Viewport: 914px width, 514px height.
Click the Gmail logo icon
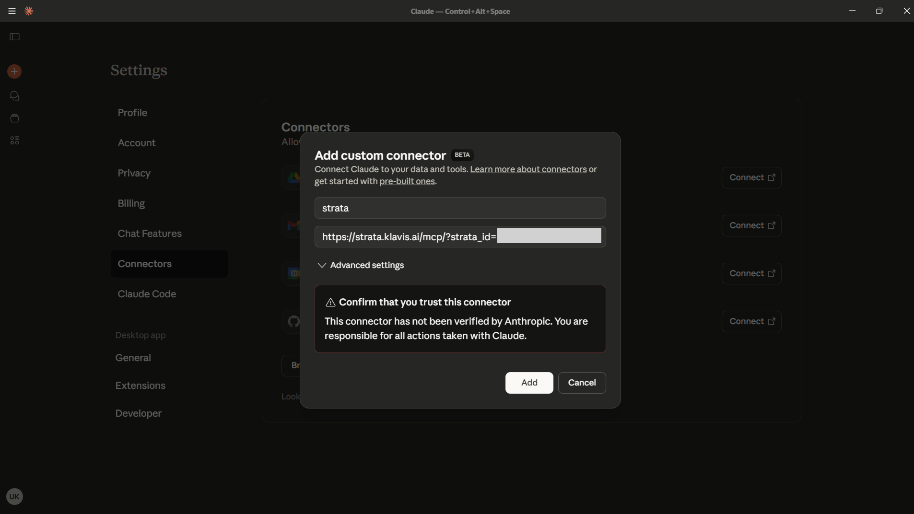(293, 225)
